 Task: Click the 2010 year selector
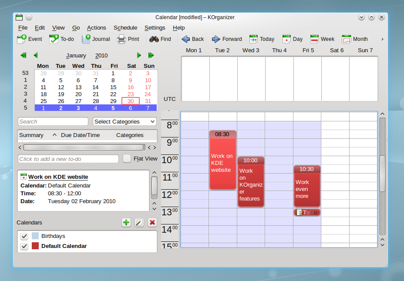click(101, 56)
